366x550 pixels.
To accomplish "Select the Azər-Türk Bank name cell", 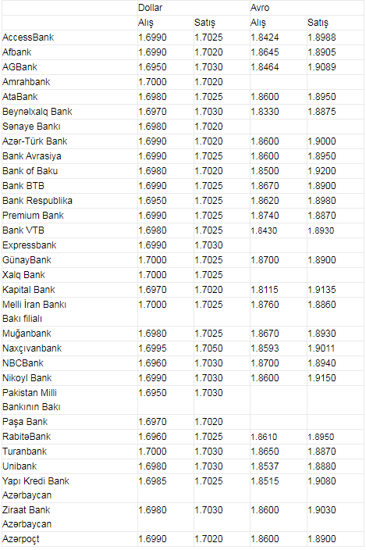I will 34,141.
